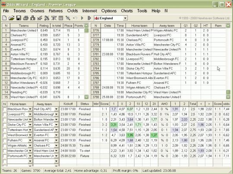Tick the Wigan Athletic vs Chelsea checkbox
This screenshot has width=233, height=174.
click(5, 146)
